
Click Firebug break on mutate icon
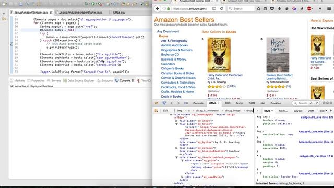(x=156, y=111)
